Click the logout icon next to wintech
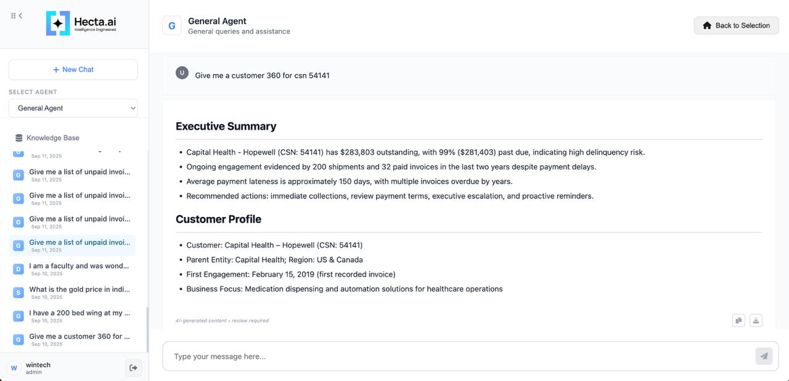 (133, 368)
